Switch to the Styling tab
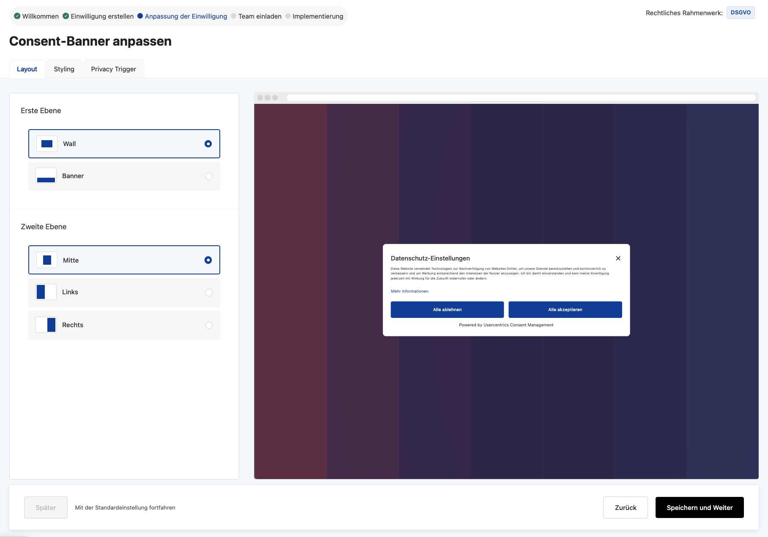This screenshot has height=537, width=768. pyautogui.click(x=64, y=69)
